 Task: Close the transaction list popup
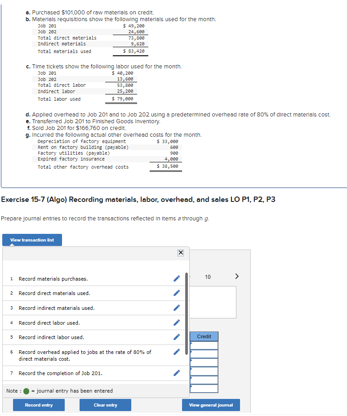(181, 253)
